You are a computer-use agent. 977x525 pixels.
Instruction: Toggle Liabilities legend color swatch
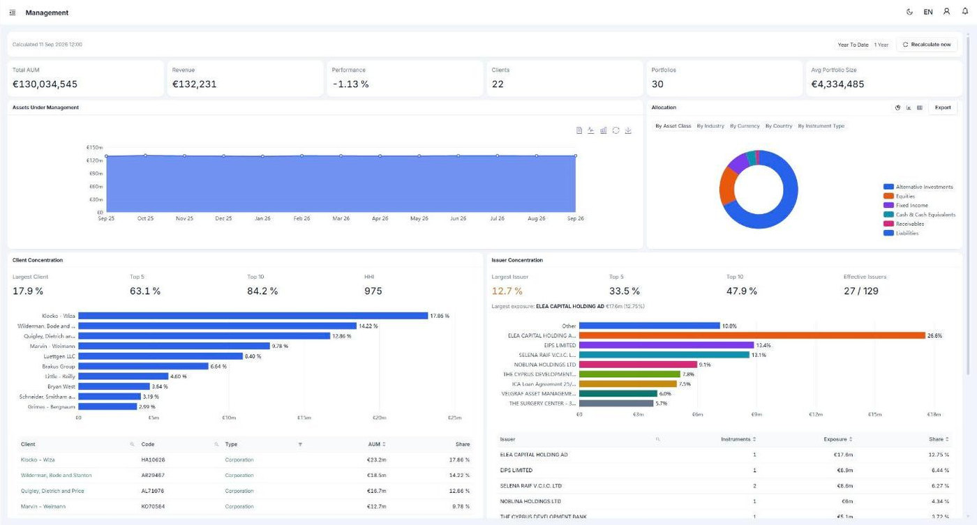888,233
